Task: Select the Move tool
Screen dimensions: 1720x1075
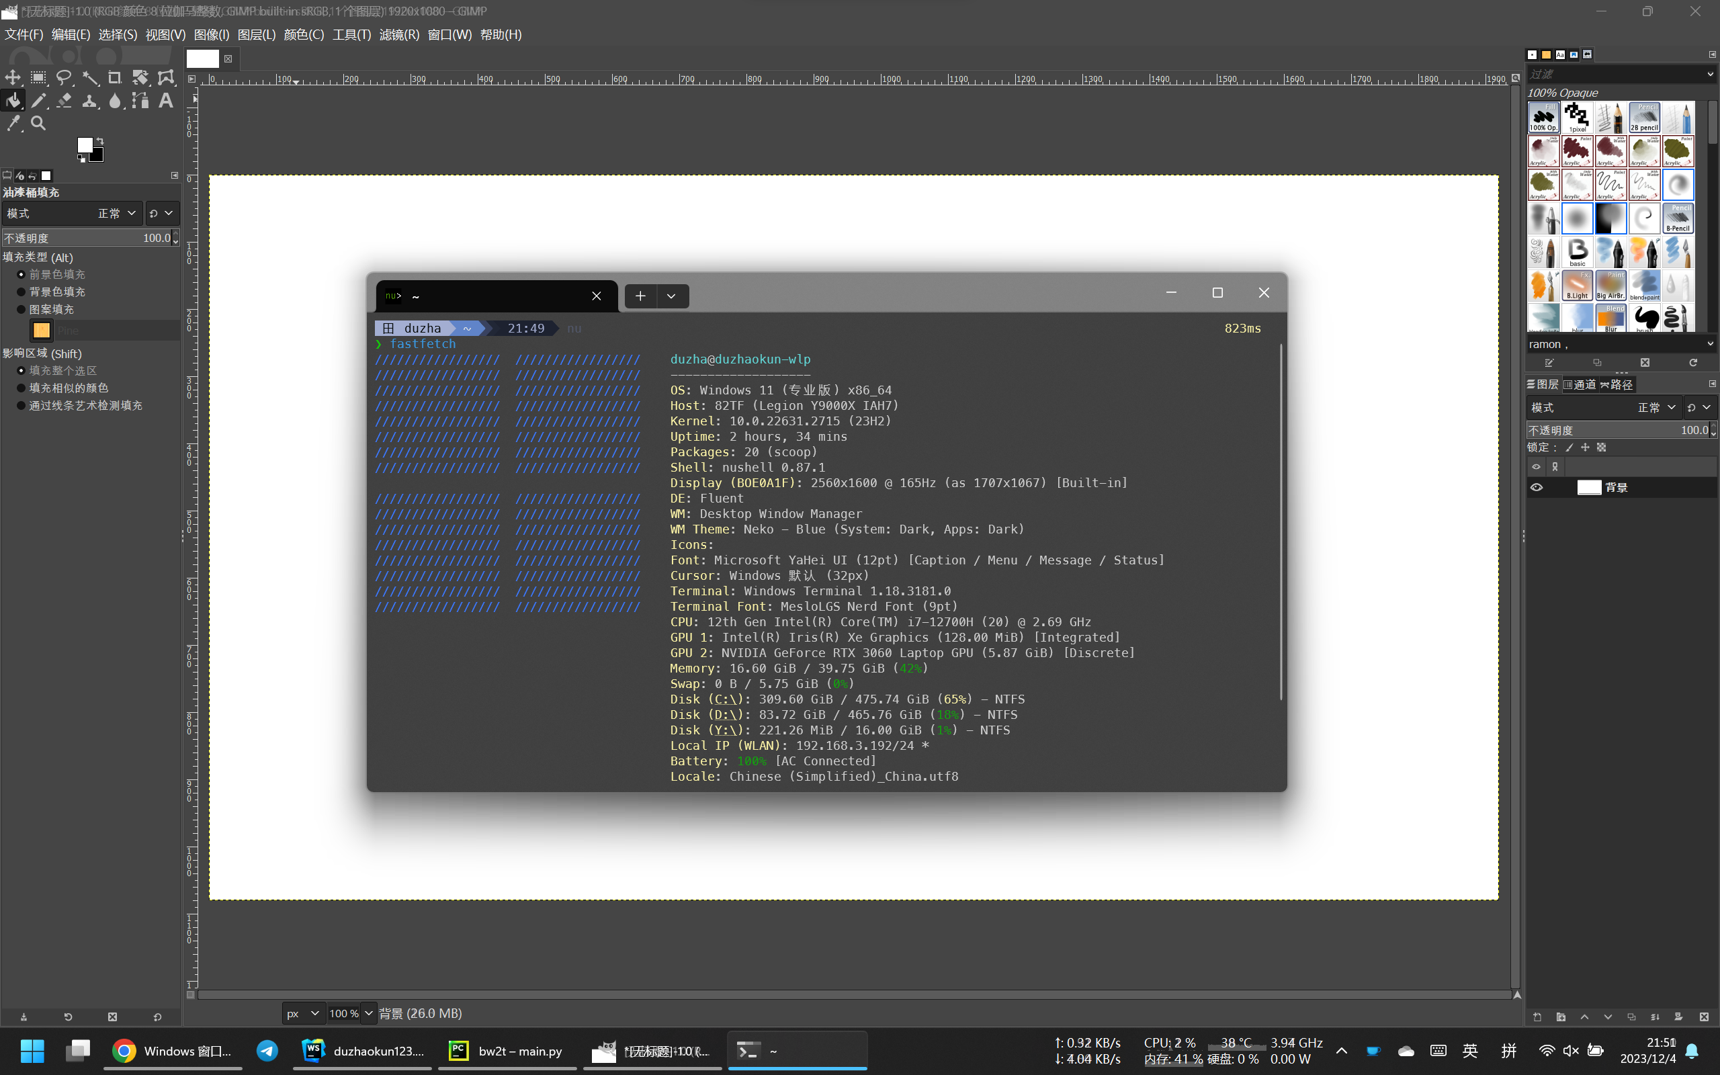Action: click(x=13, y=77)
